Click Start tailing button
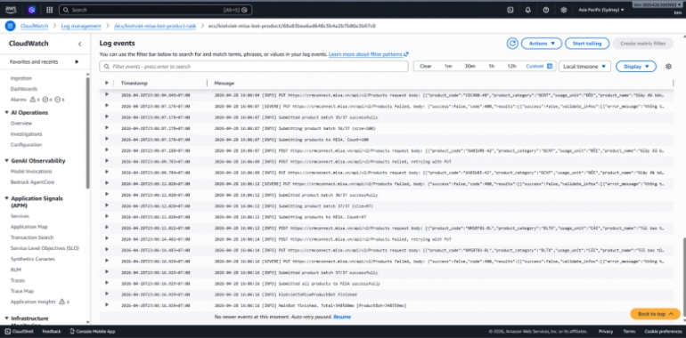The image size is (686, 338). (x=587, y=44)
